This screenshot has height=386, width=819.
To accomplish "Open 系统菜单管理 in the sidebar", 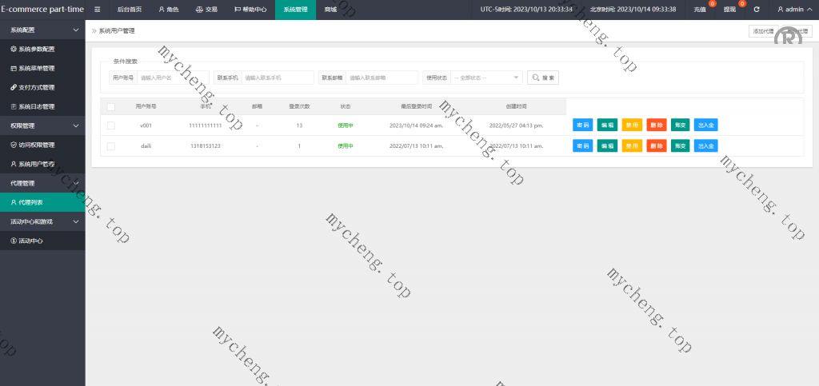I will tap(36, 68).
